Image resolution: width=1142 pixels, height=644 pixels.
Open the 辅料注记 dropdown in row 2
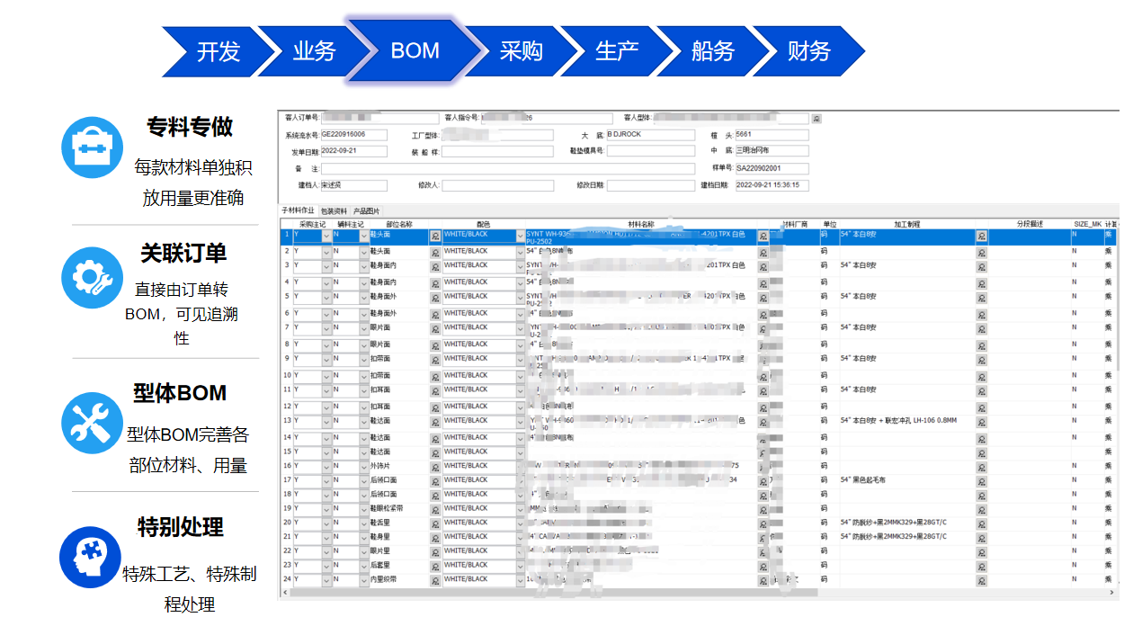pyautogui.click(x=363, y=252)
